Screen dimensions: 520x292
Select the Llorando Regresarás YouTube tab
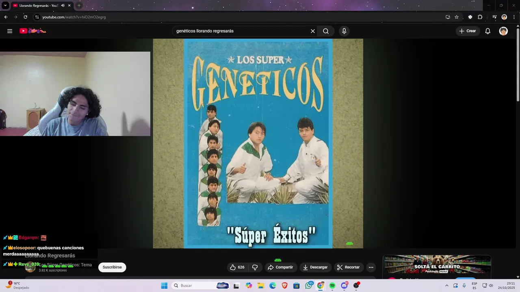(39, 6)
